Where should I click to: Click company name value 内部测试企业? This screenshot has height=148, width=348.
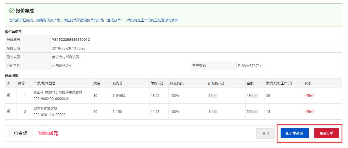click(x=62, y=66)
